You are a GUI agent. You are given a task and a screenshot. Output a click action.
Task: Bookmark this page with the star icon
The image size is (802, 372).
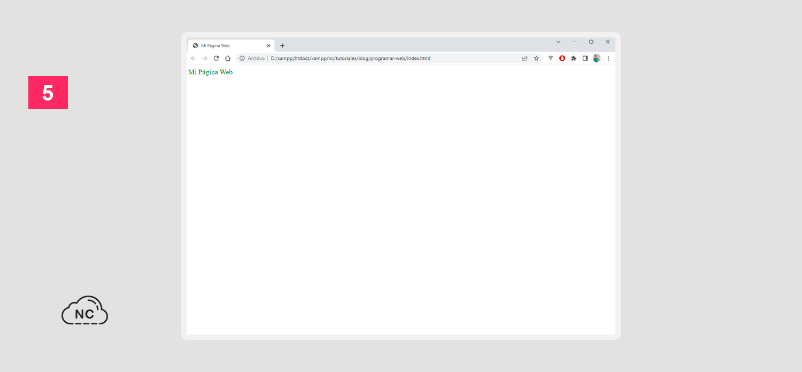click(536, 58)
